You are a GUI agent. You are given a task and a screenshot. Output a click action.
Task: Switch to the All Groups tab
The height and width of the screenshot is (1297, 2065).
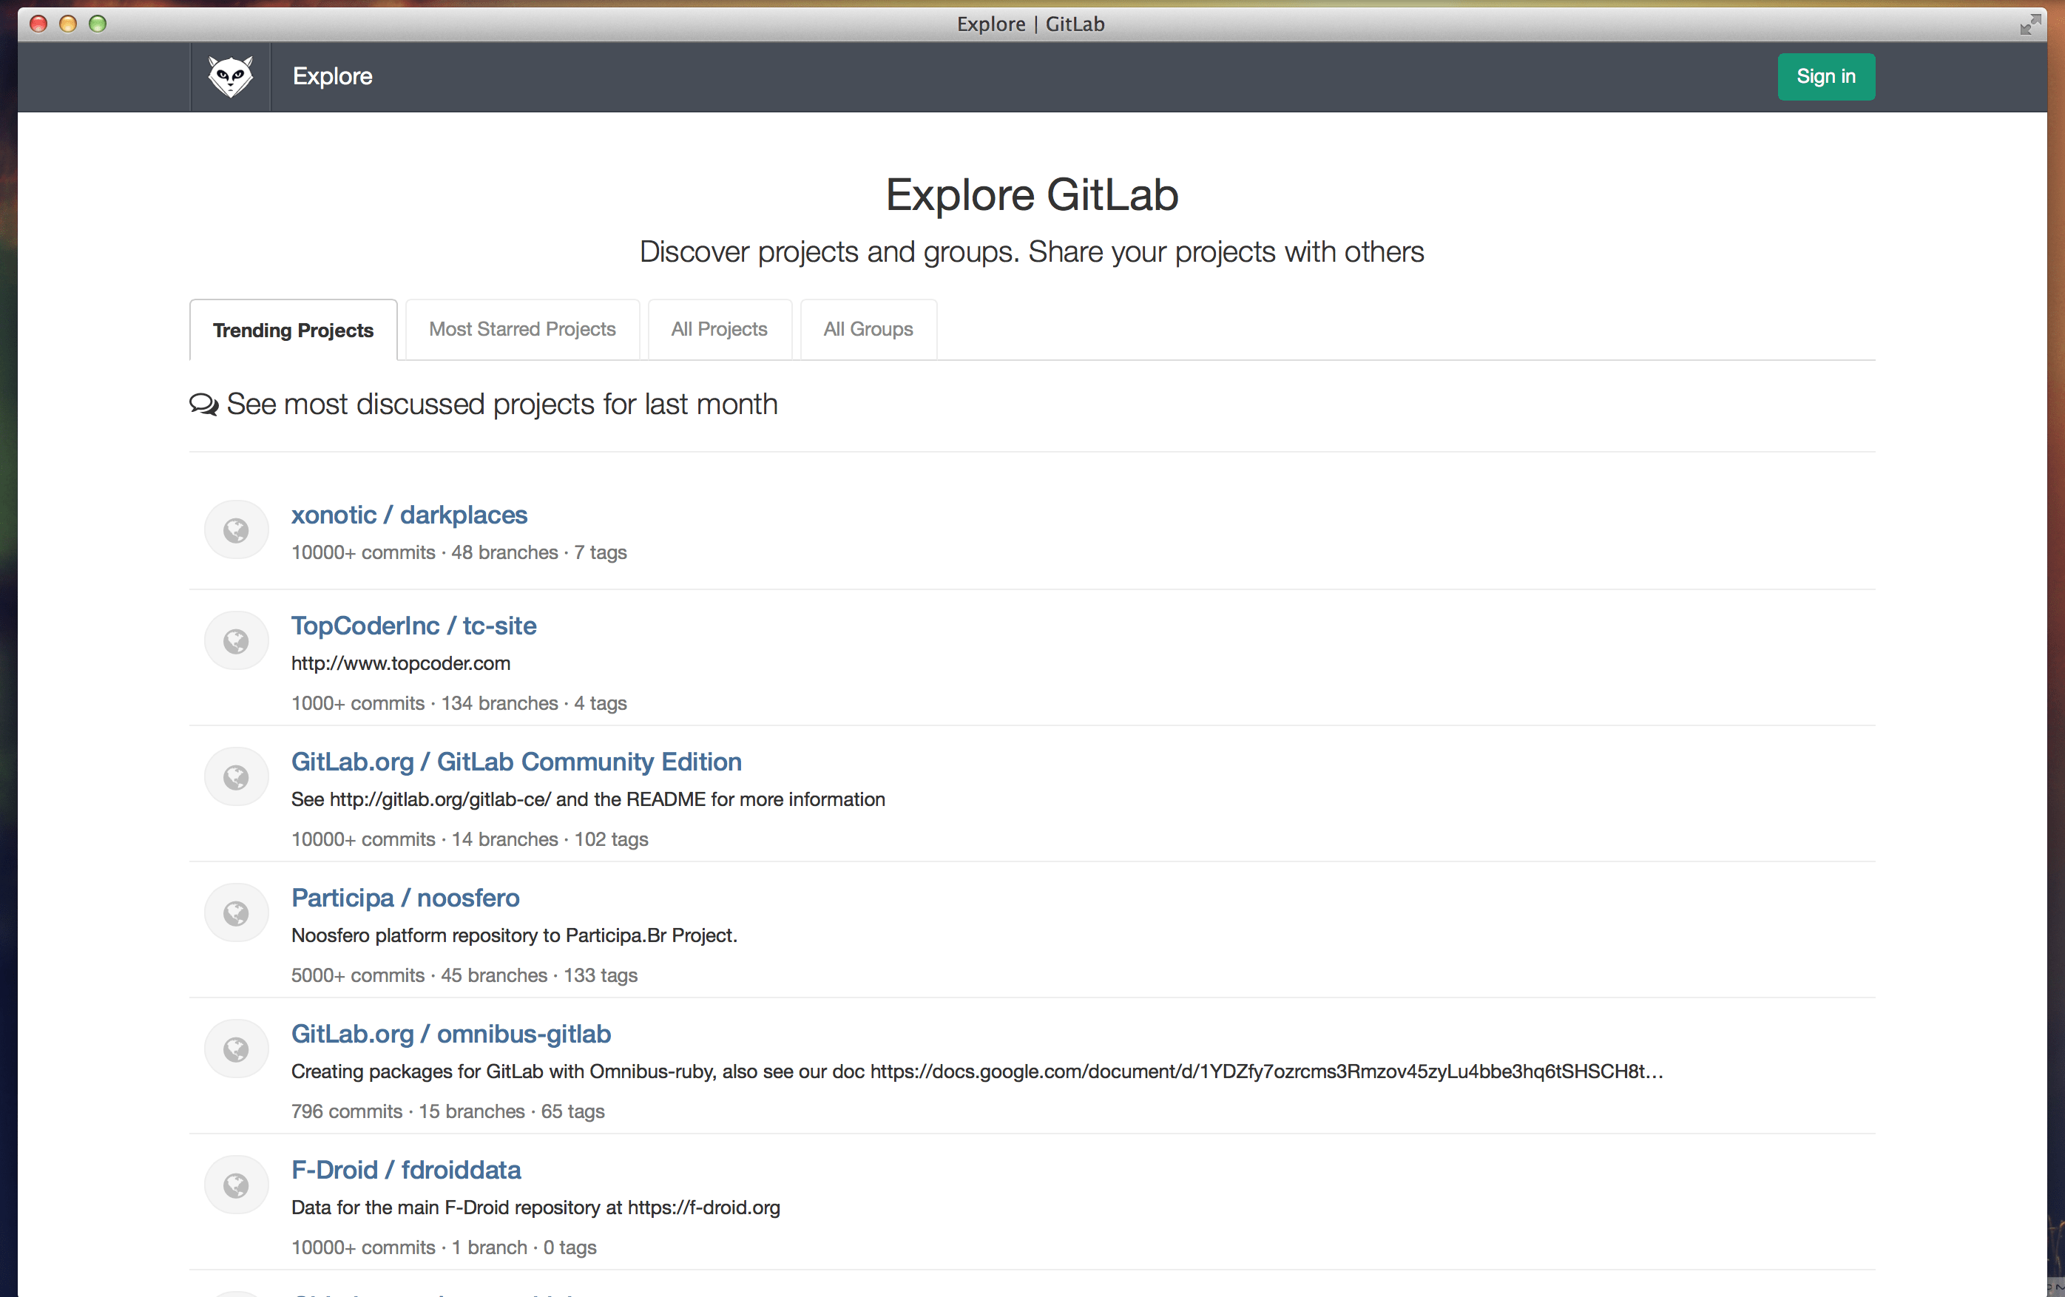(x=868, y=329)
